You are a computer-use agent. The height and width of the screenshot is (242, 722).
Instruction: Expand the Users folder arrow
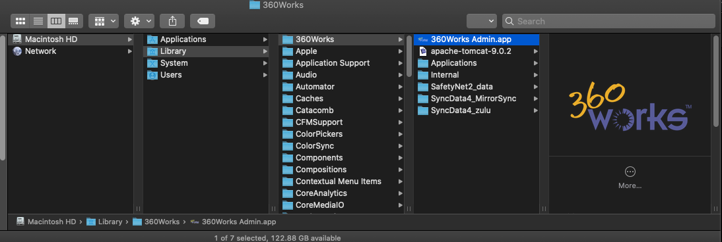coord(265,76)
